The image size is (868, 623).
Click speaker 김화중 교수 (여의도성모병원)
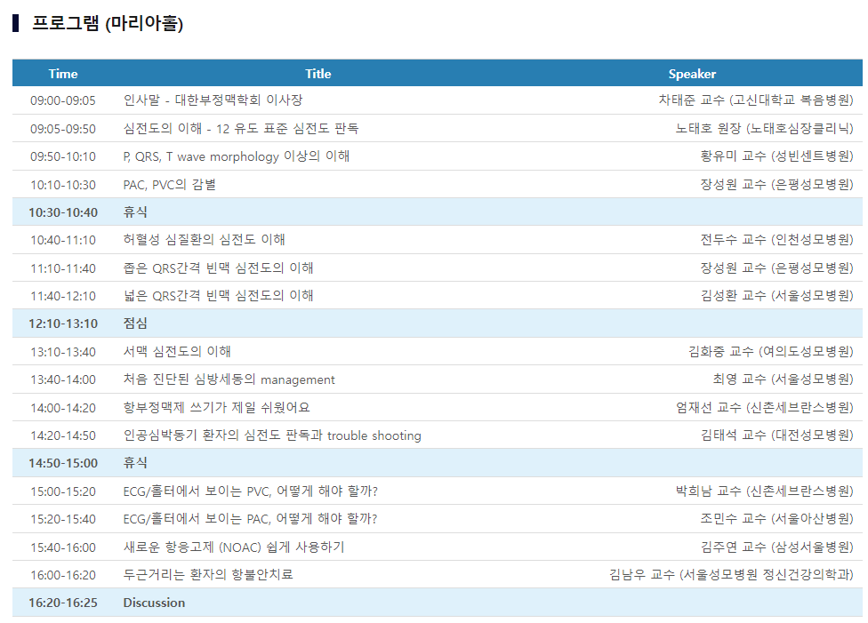(x=770, y=351)
